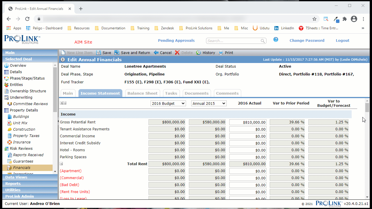
Task: Edit Gross Potential Rent 2016 Actual field
Action: (248, 122)
